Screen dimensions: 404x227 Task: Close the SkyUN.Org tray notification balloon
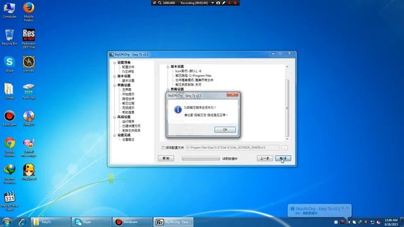point(347,208)
